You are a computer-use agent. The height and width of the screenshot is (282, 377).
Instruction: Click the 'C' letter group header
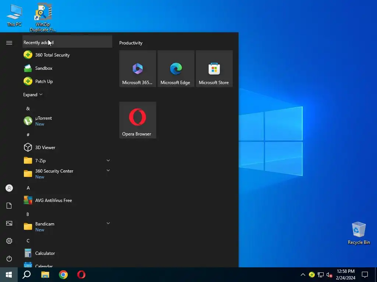[28, 241]
